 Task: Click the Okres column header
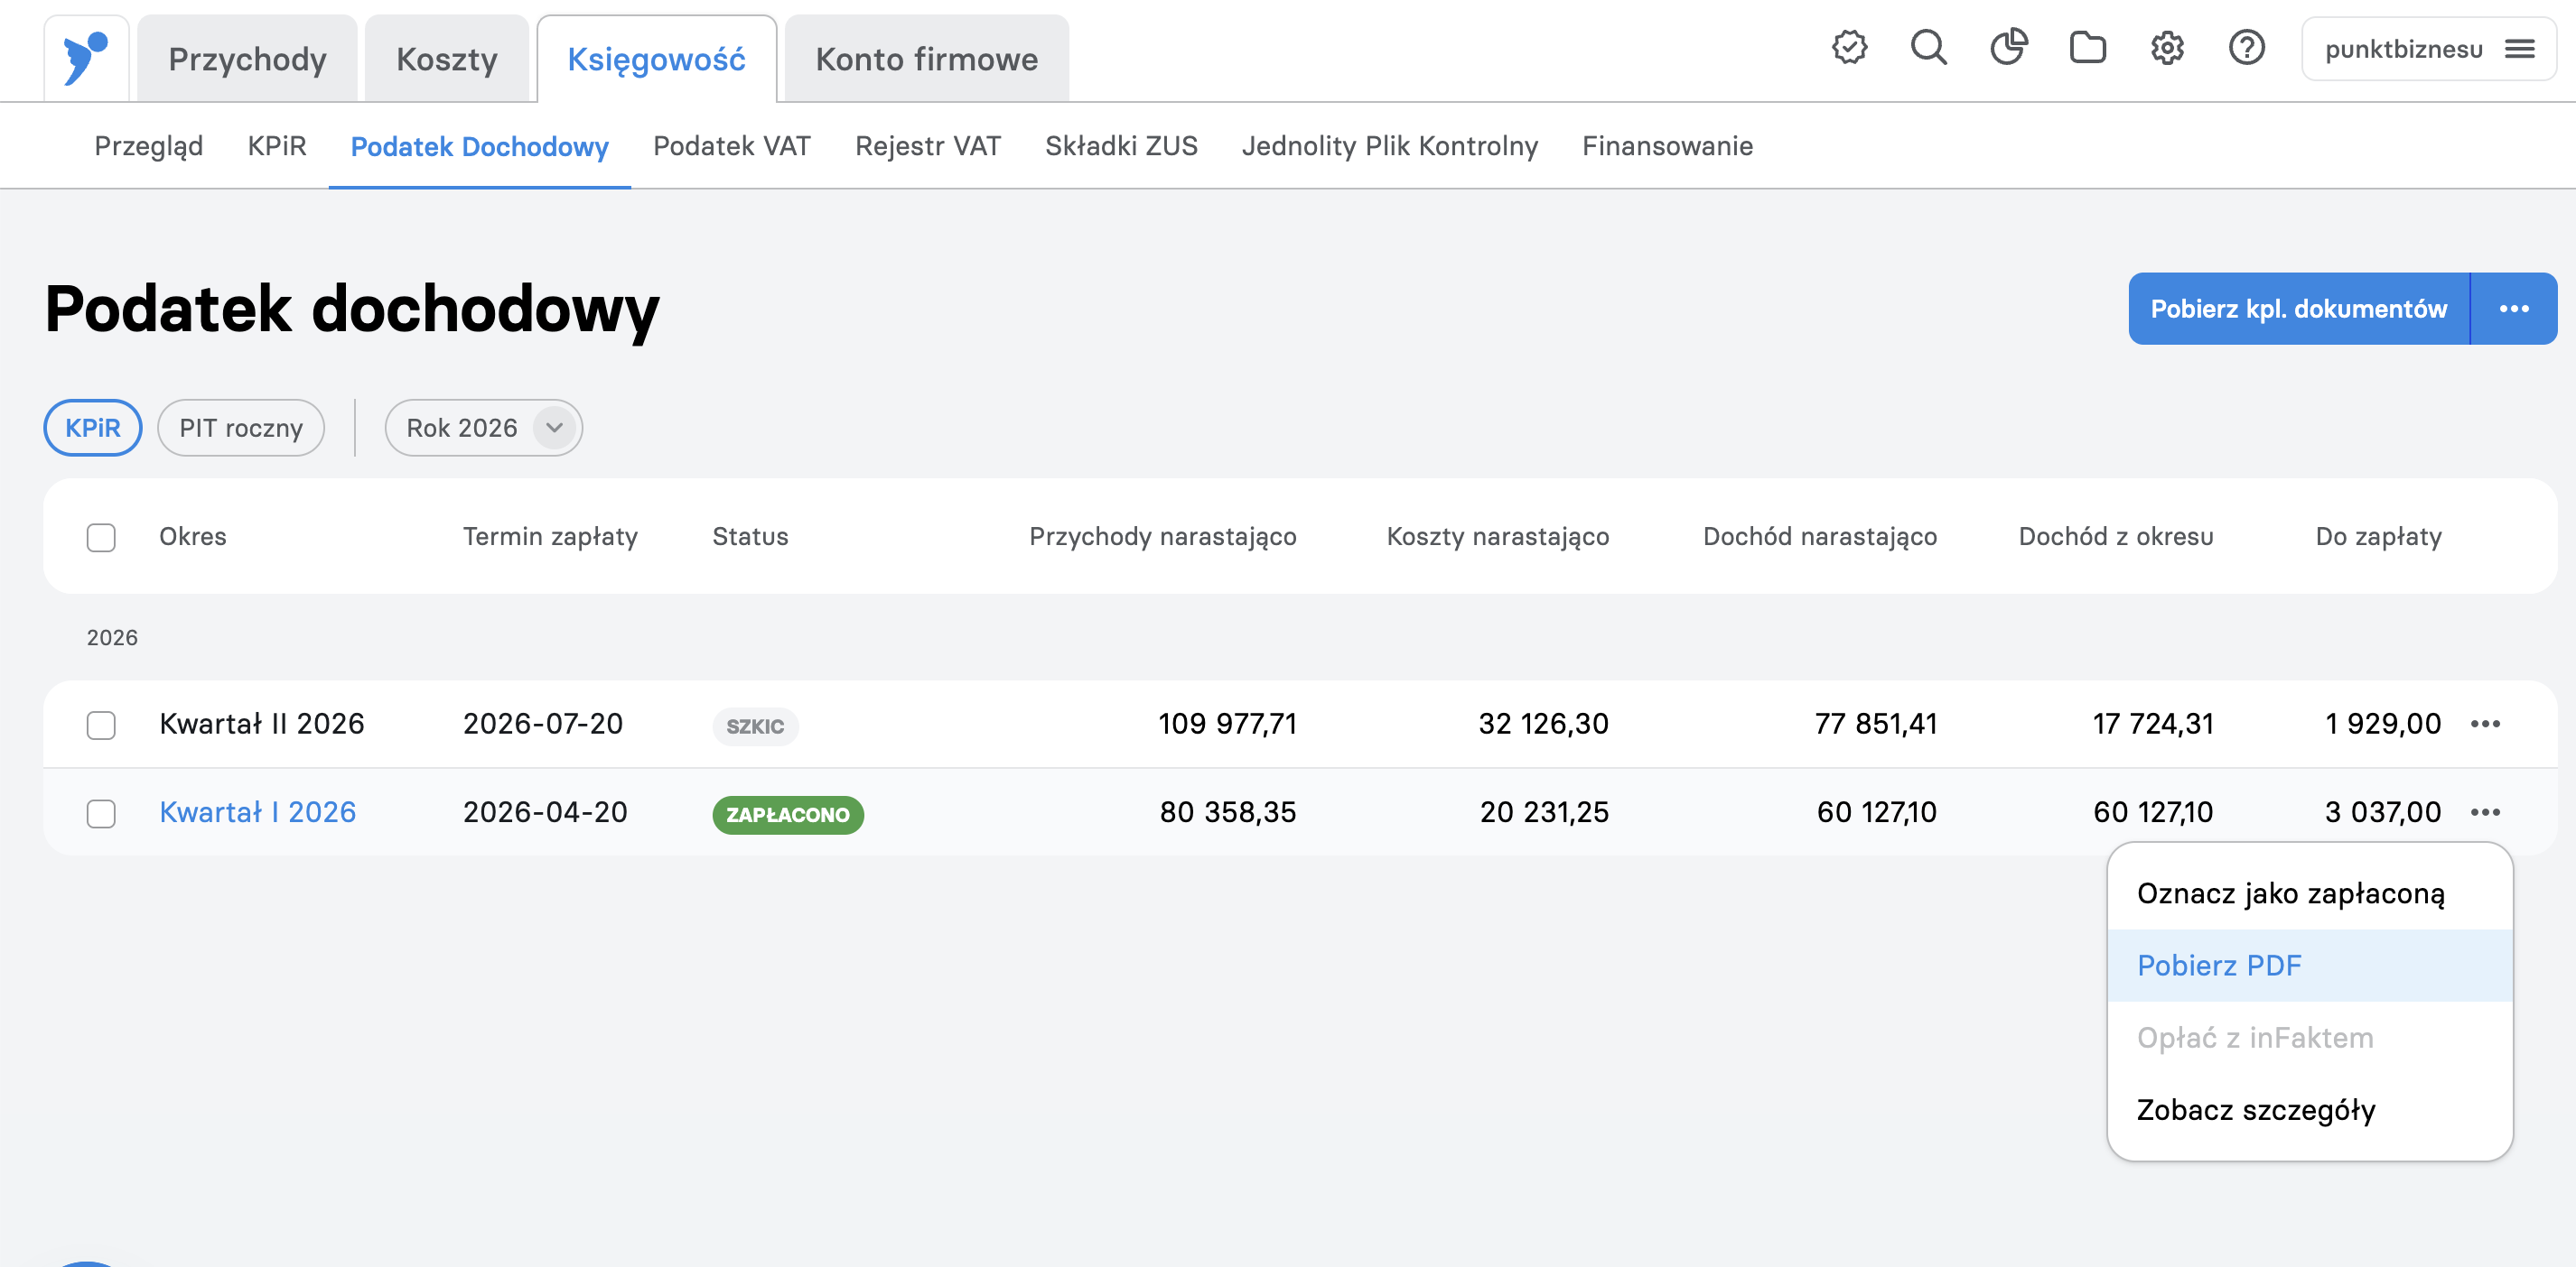coord(193,537)
